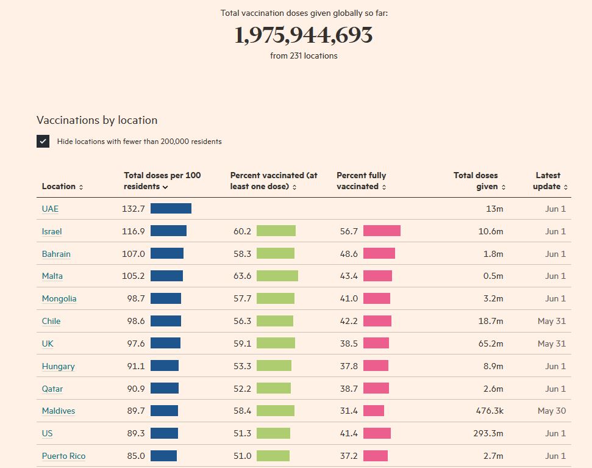Open the Maldives location link
The height and width of the screenshot is (468, 592).
[x=59, y=411]
